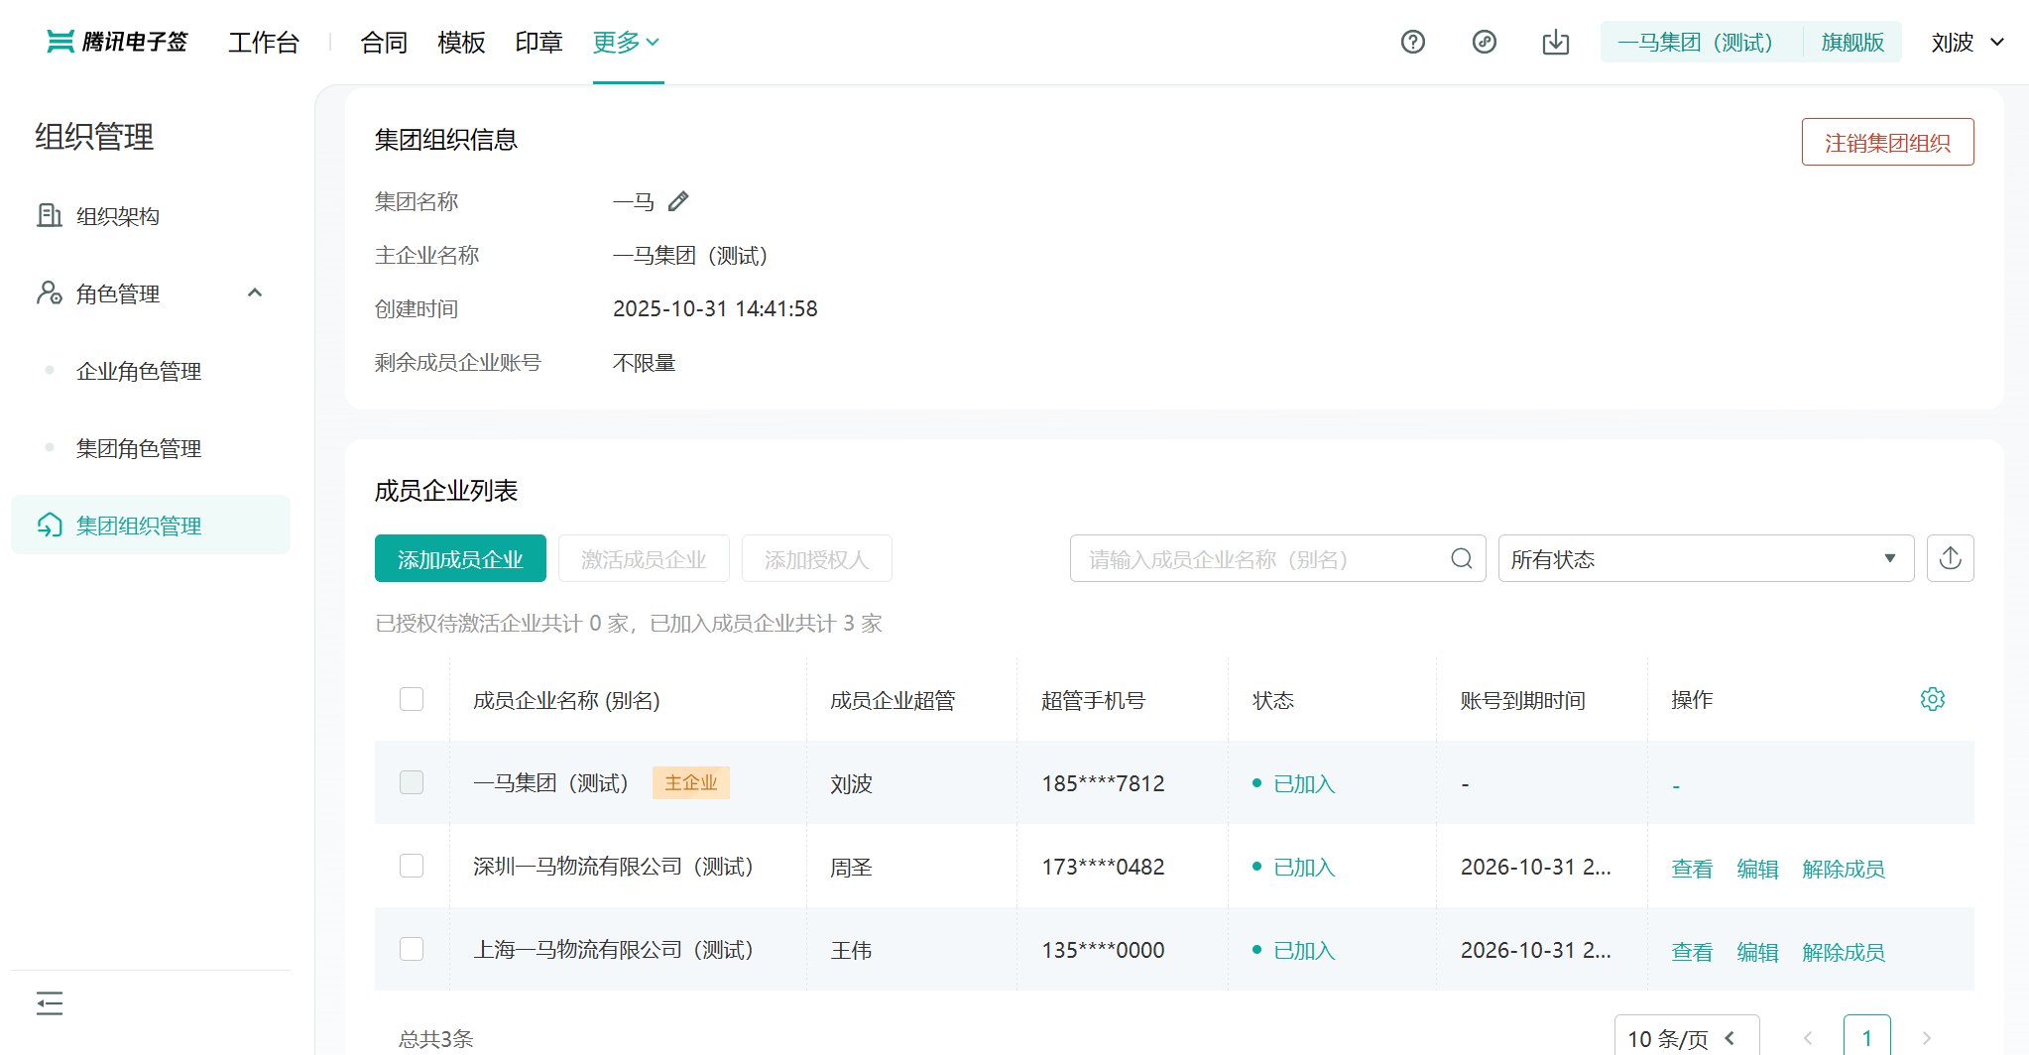Check the box for 深圳一马物流有限公司

click(x=412, y=866)
